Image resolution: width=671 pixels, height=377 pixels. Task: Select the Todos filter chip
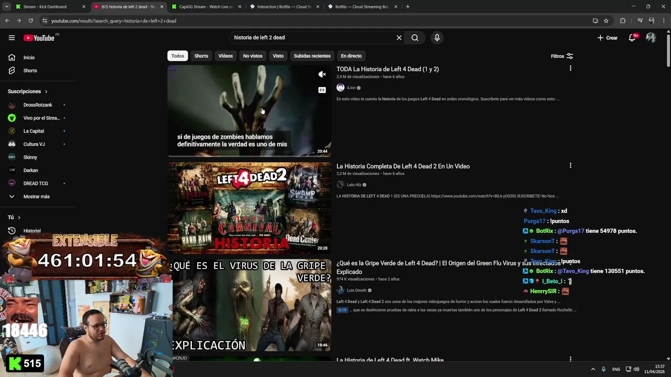click(x=178, y=56)
